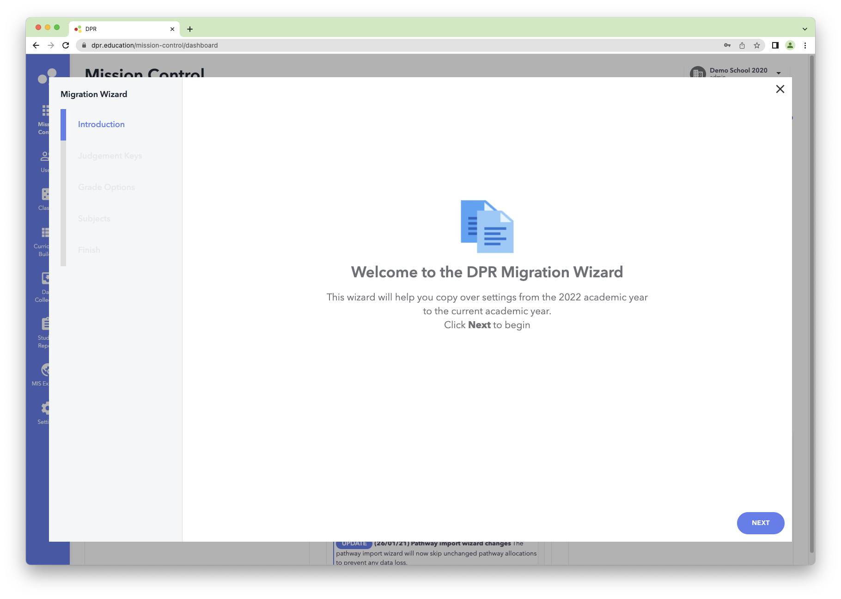The width and height of the screenshot is (841, 599).
Task: Bookmark this page with the star icon
Action: pyautogui.click(x=757, y=45)
